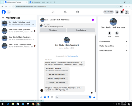The height and width of the screenshot is (106, 132).
Task: Click the volume icon in the system tray
Action: tap(119, 104)
